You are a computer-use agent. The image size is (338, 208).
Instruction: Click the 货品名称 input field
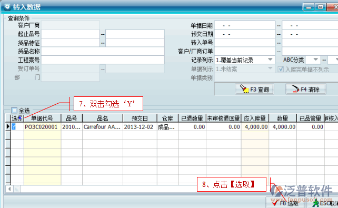click(103, 51)
